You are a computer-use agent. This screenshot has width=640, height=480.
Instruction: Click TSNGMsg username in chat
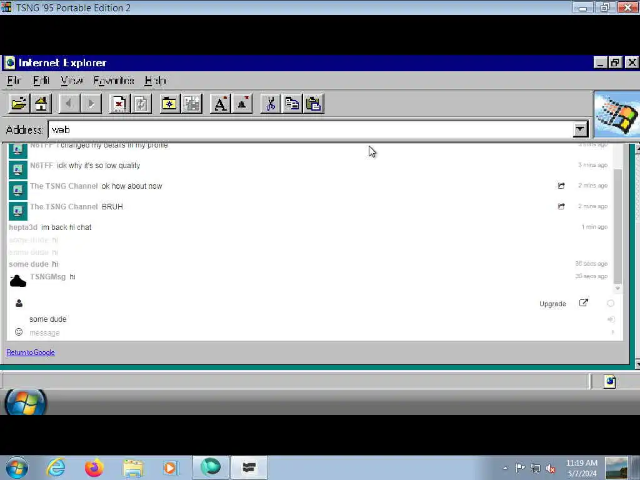(47, 277)
